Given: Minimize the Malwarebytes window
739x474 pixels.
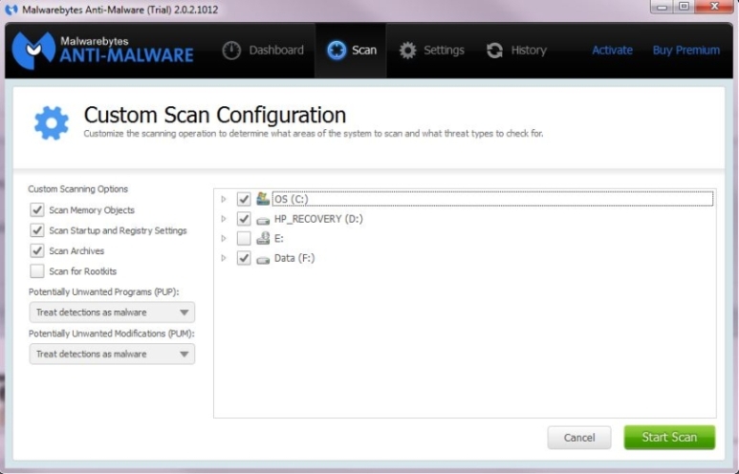Looking at the screenshot, I should 662,7.
